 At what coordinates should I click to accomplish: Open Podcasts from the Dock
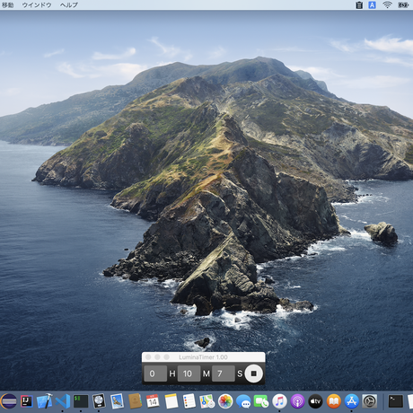tap(297, 401)
